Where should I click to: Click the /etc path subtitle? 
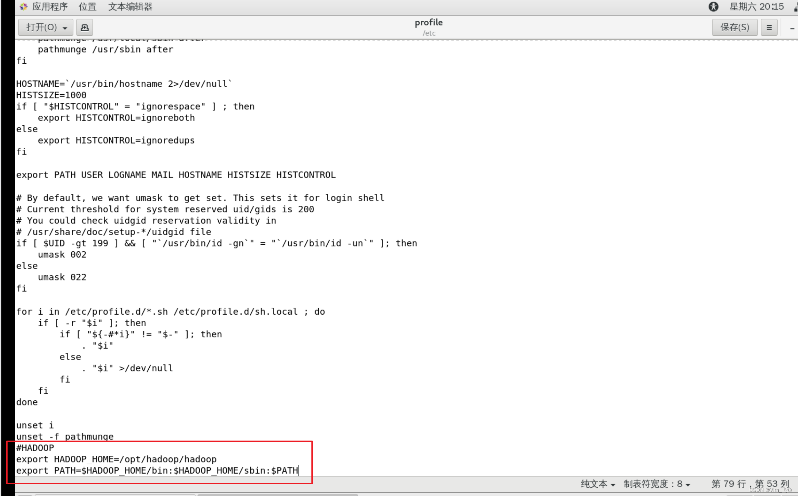tap(429, 33)
